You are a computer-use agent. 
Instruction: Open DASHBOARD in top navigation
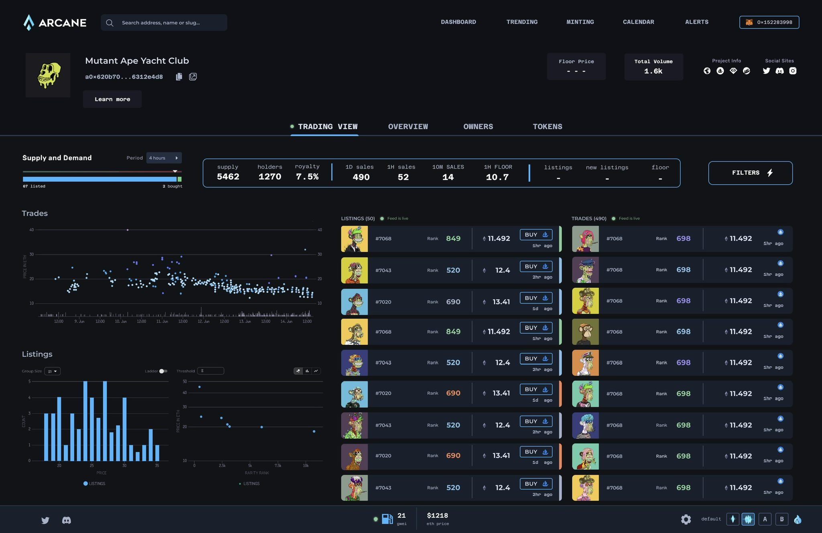pyautogui.click(x=458, y=22)
